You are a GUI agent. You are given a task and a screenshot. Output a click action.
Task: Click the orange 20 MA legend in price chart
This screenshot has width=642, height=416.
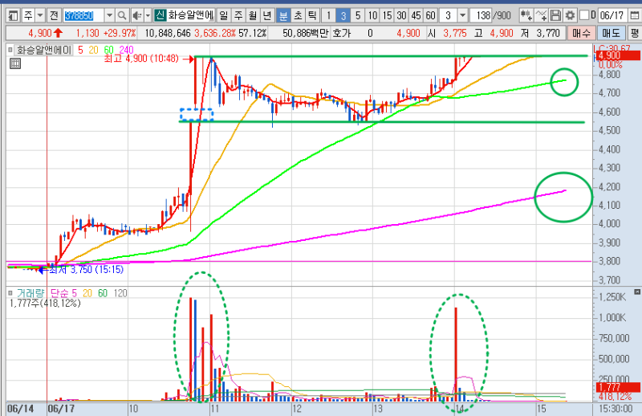point(94,50)
